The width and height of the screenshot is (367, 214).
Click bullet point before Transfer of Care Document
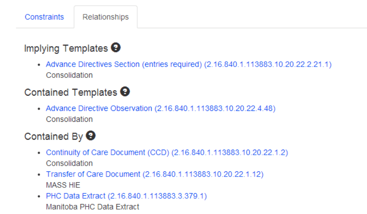(x=39, y=174)
